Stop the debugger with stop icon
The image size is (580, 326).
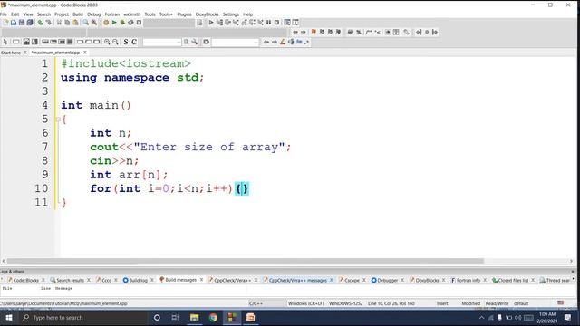276,23
